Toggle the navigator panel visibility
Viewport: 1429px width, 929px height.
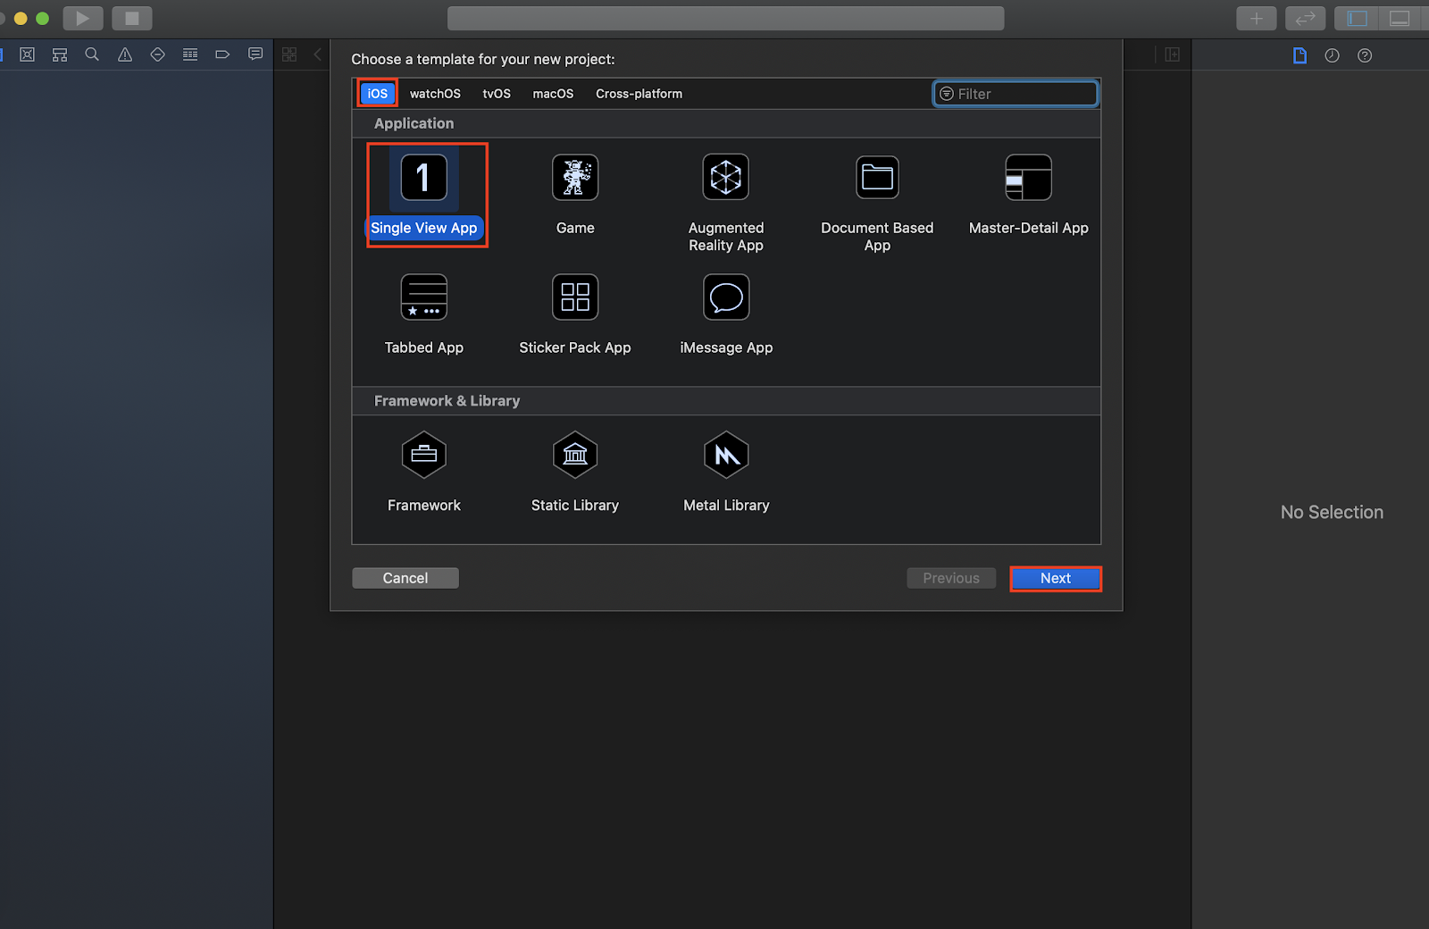(1357, 18)
